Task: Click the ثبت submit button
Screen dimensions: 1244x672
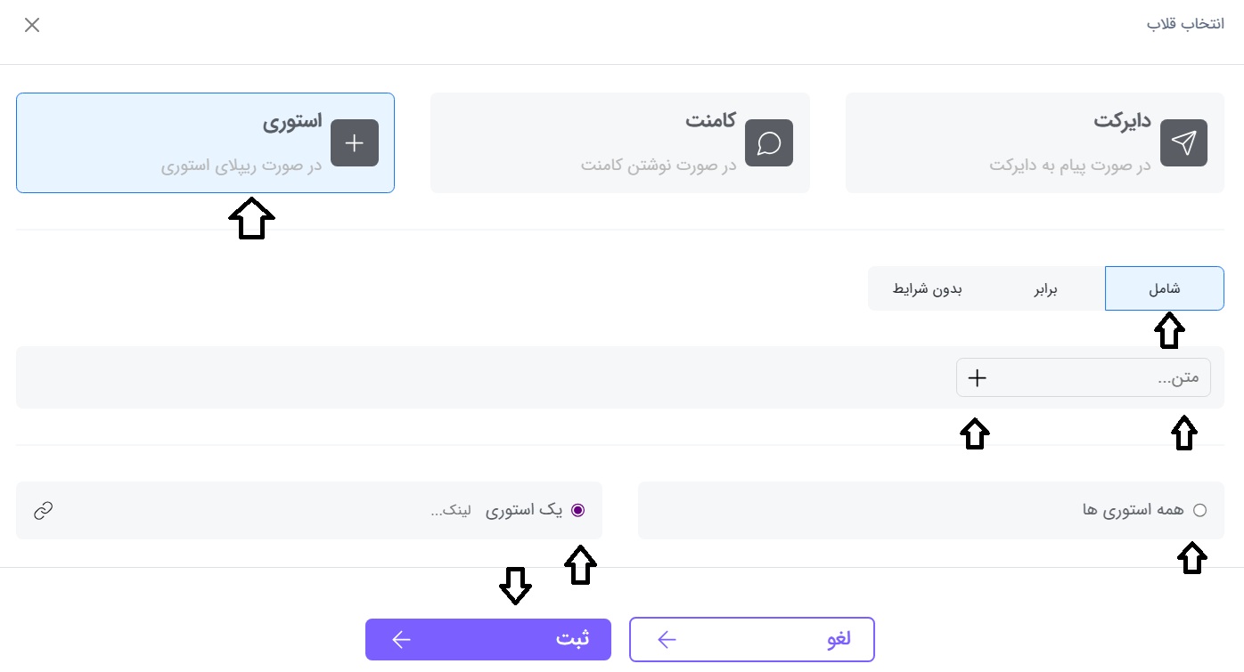Action: coord(488,639)
